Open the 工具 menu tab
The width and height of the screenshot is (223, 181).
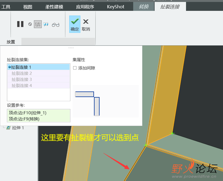pos(6,7)
